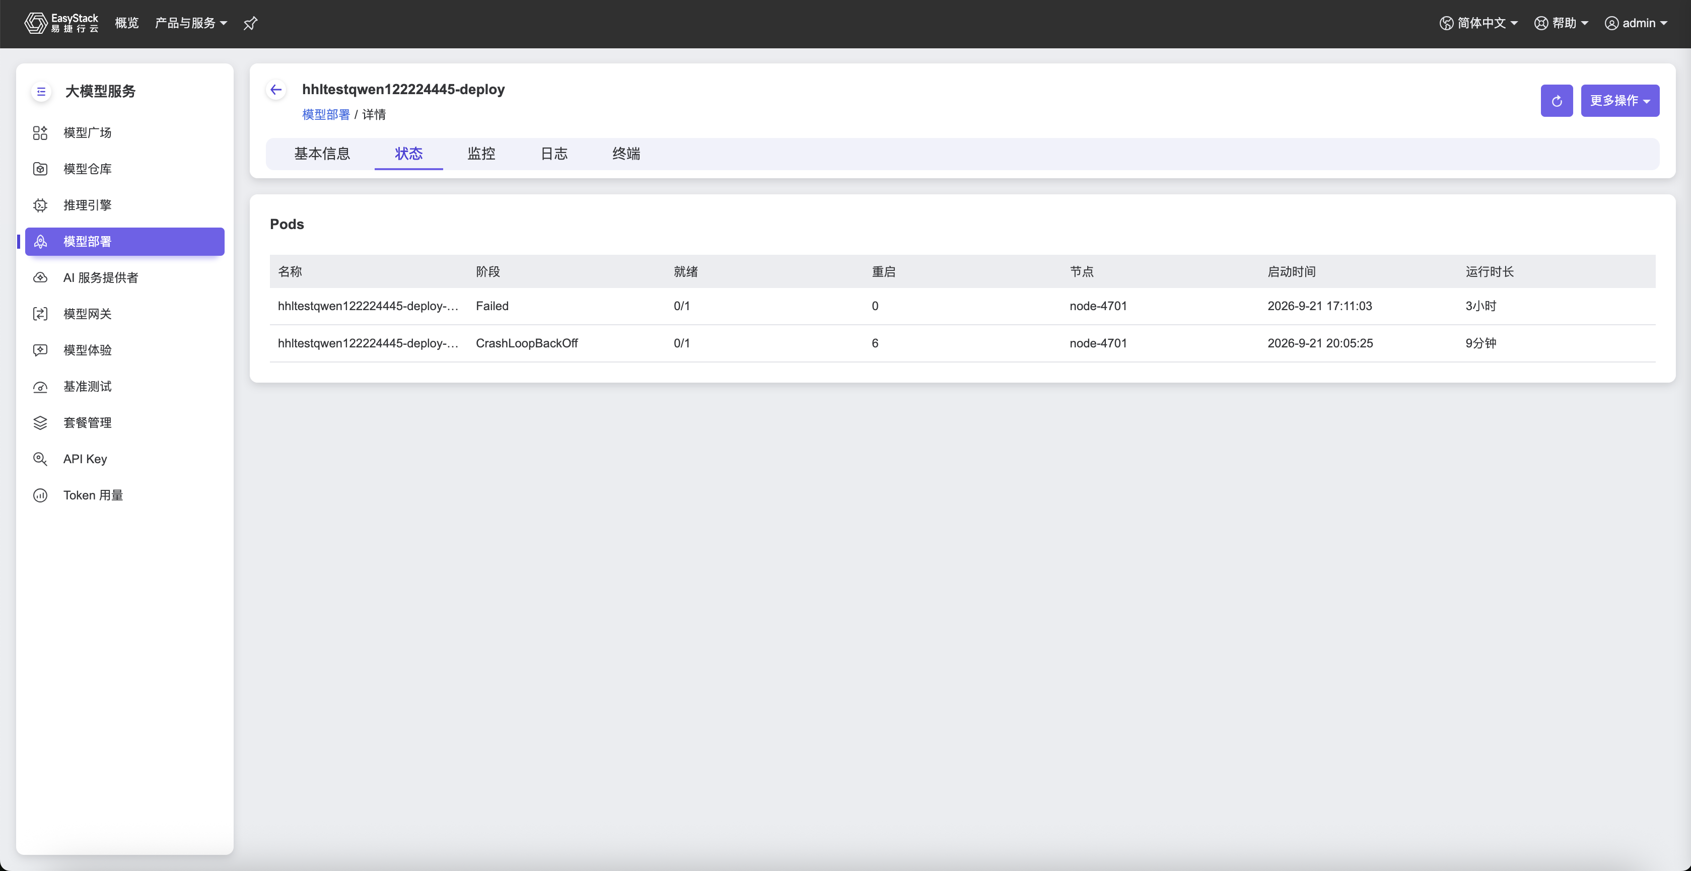
Task: Click the 模型仓库 sidebar icon
Action: [40, 169]
